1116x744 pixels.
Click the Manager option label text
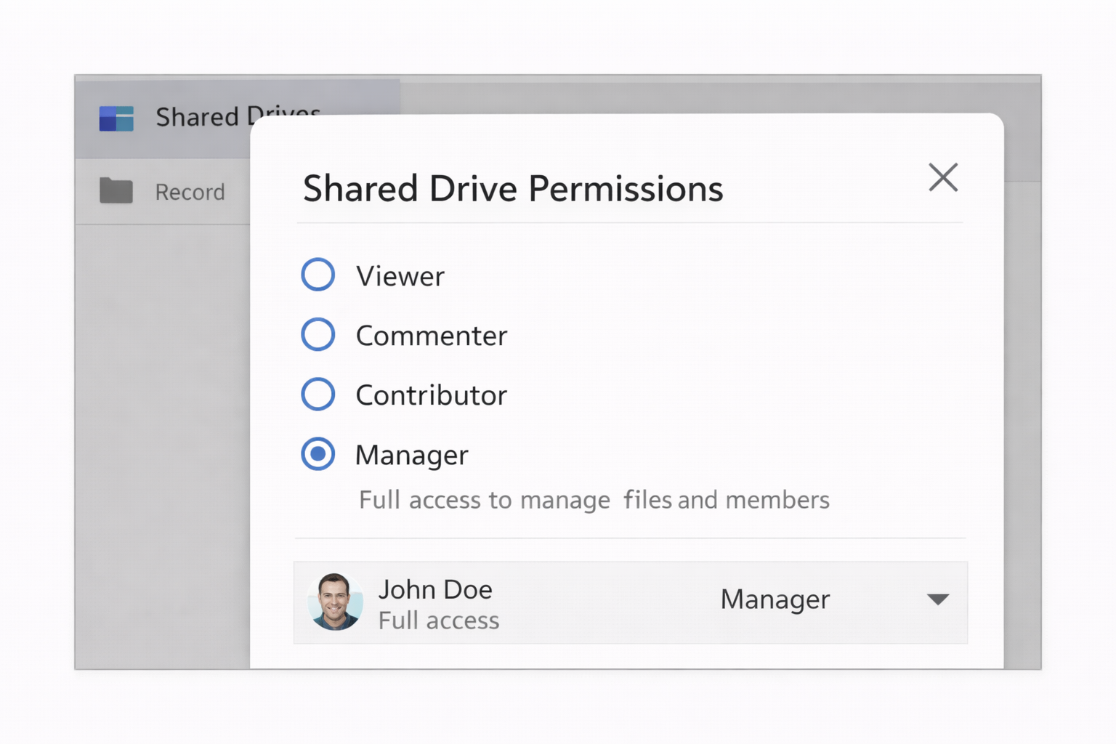point(411,456)
